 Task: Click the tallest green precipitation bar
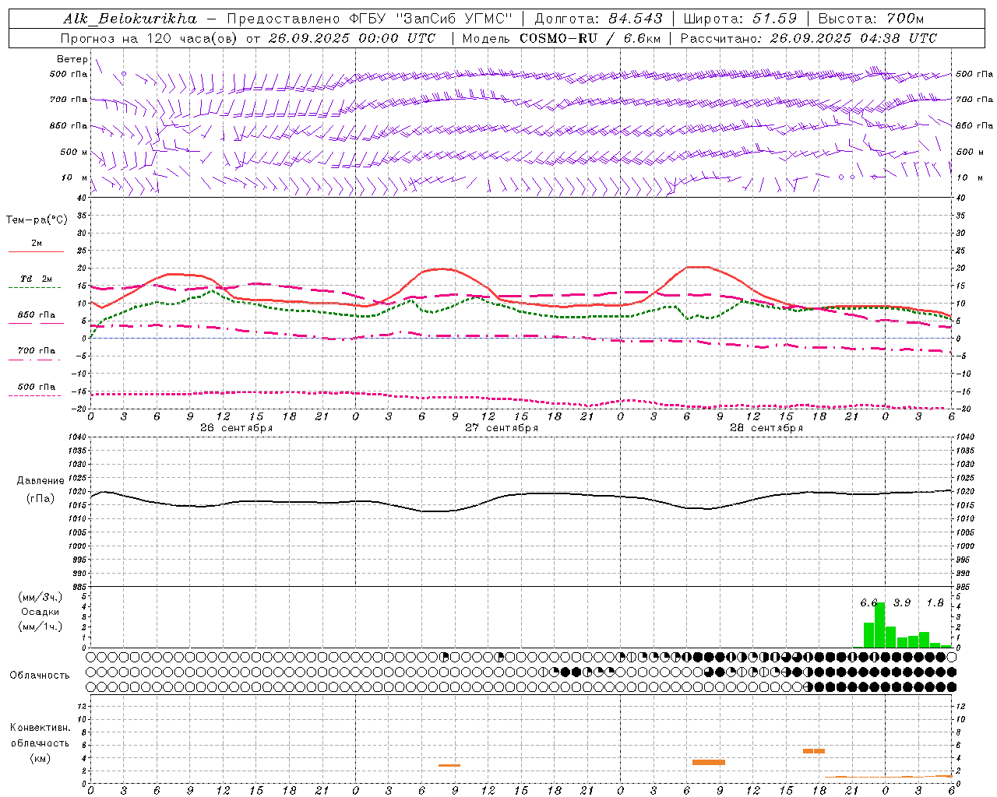(879, 625)
